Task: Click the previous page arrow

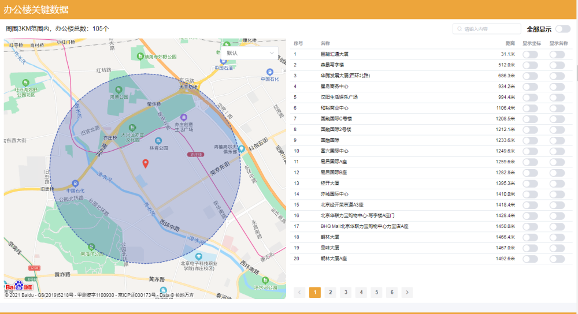Action: coord(299,292)
